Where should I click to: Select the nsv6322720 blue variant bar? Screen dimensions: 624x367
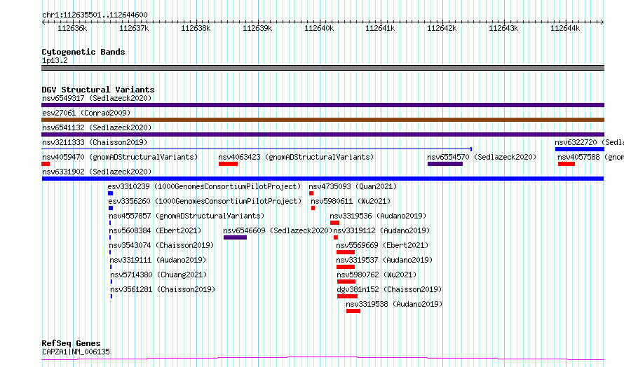[x=580, y=149]
